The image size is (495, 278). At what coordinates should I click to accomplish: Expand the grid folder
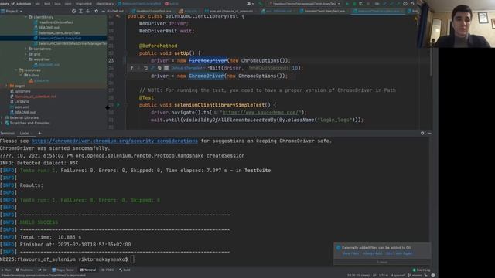[26, 54]
